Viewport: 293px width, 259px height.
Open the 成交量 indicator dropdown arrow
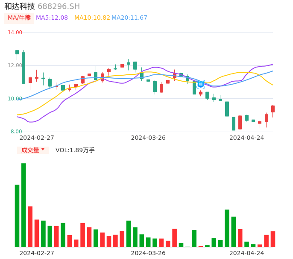point(43,150)
